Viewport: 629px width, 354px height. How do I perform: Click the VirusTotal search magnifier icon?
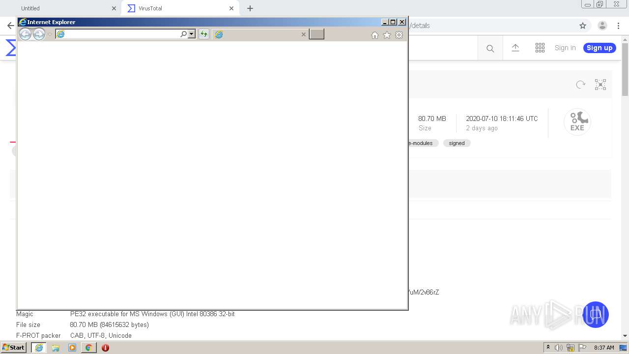490,48
